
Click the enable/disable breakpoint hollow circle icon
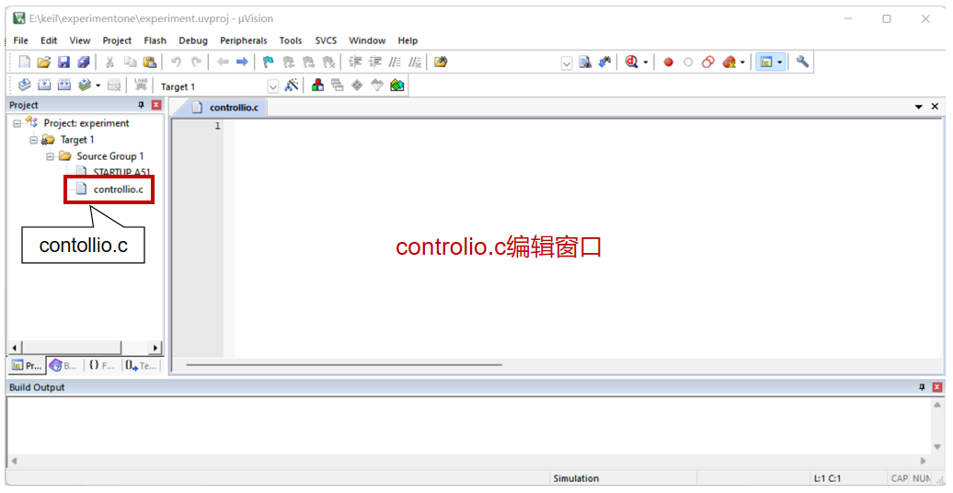click(x=688, y=62)
